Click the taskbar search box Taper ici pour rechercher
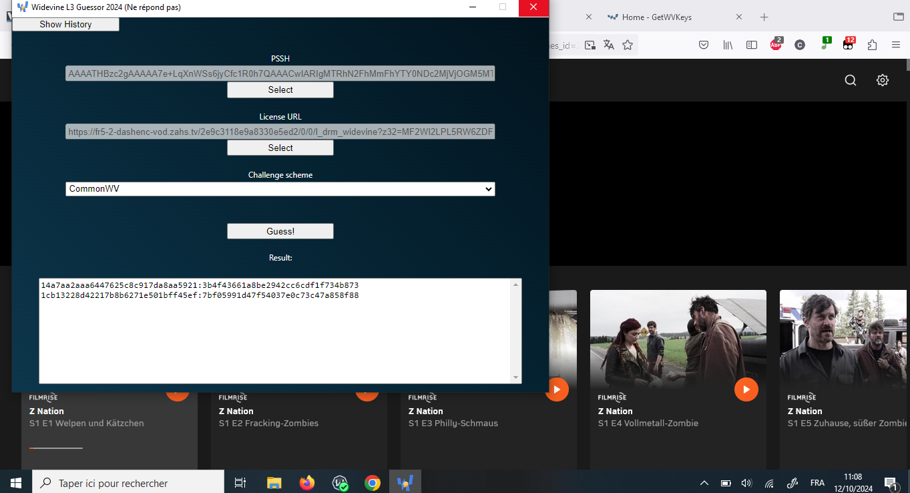This screenshot has width=910, height=493. coord(128,482)
